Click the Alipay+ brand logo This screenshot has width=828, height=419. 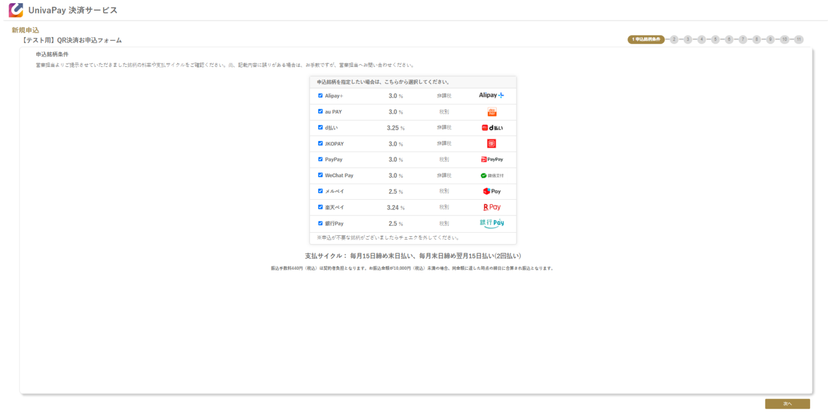[x=490, y=95]
